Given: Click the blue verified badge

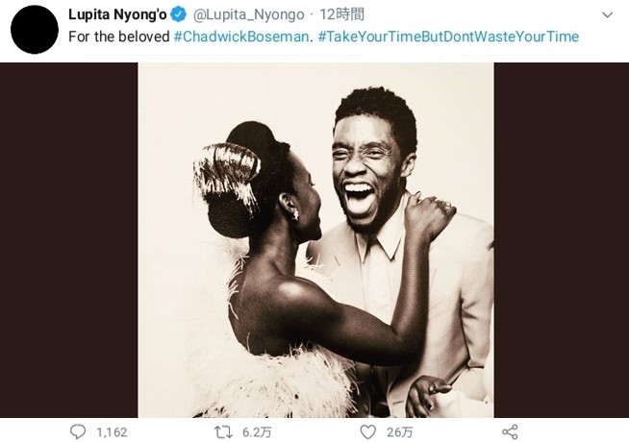Looking at the screenshot, I should pyautogui.click(x=179, y=14).
